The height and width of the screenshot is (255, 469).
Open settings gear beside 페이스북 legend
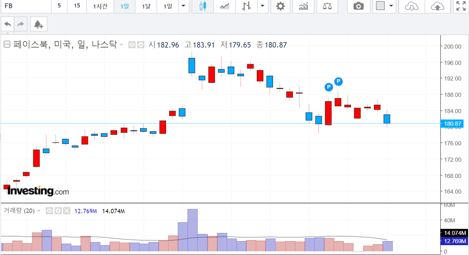coord(141,44)
